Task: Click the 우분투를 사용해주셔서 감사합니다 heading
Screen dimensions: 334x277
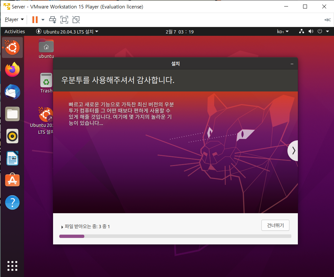Action: [x=118, y=80]
